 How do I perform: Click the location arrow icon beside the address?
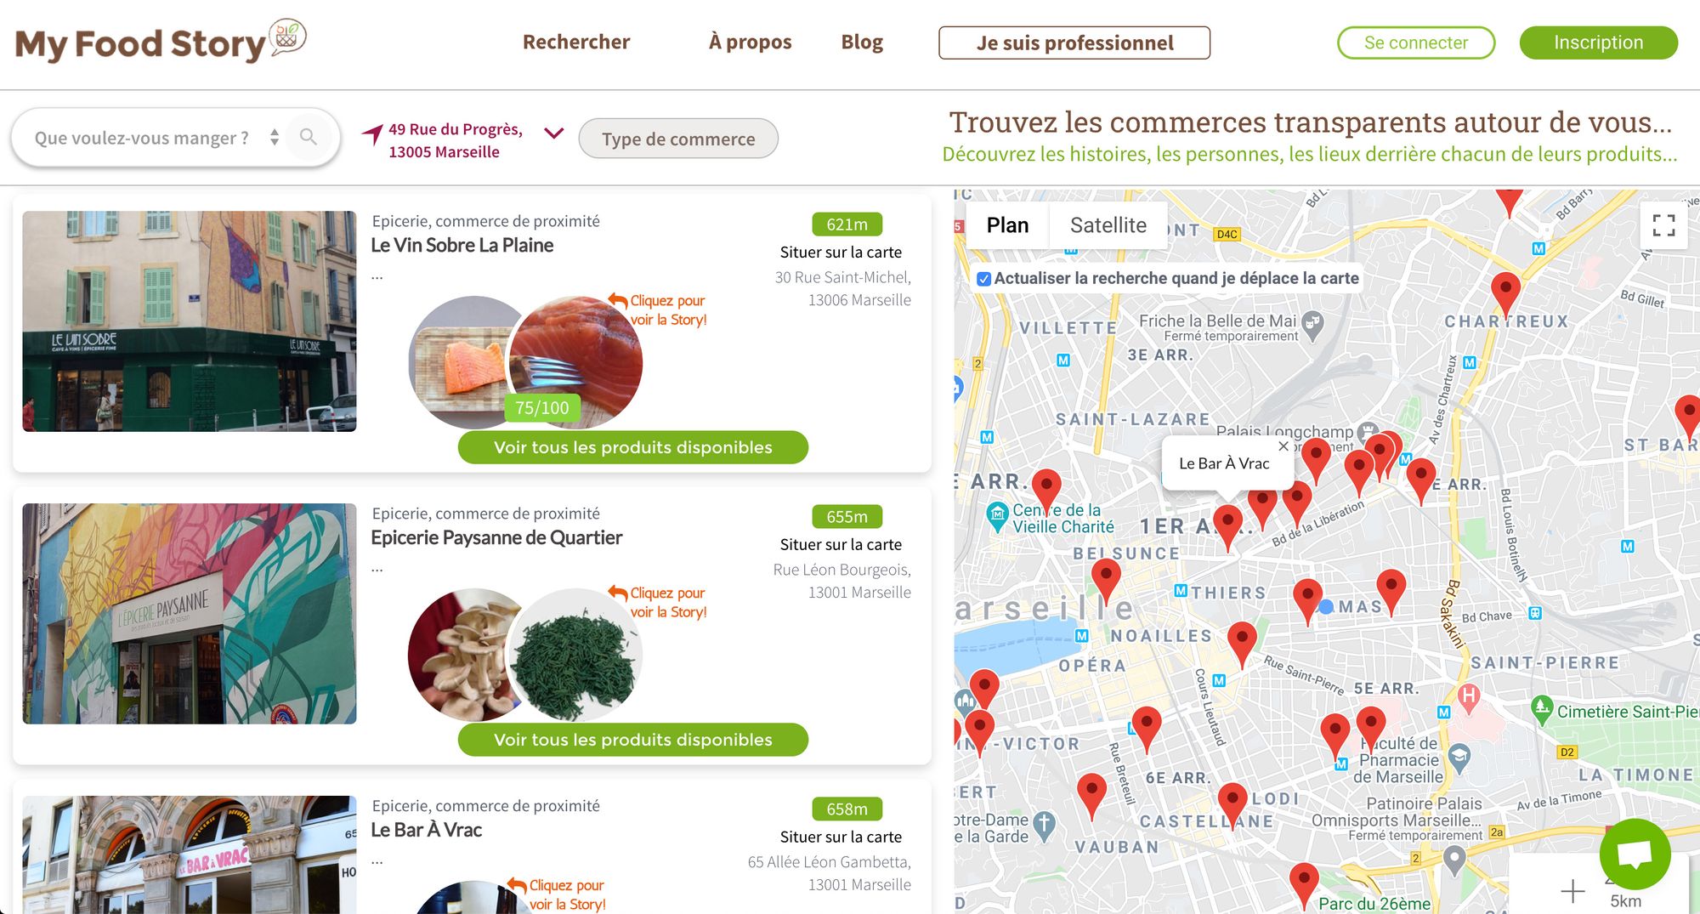point(372,133)
